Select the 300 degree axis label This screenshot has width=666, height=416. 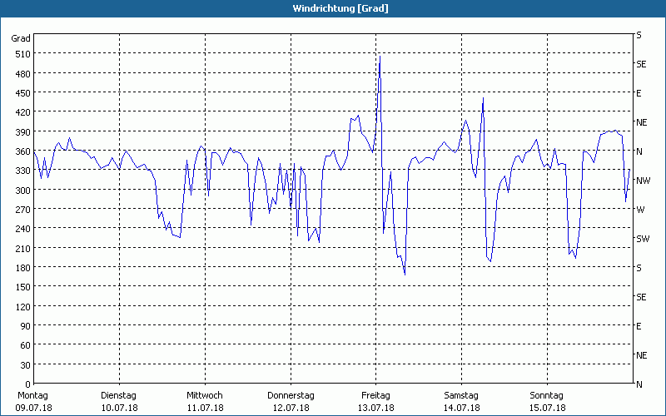(x=23, y=191)
